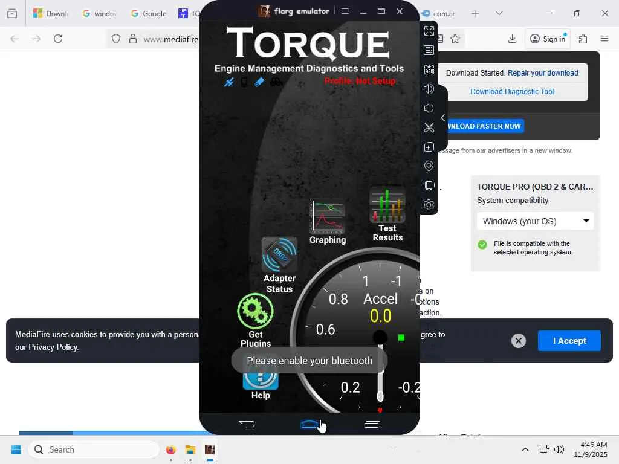
Task: Open emulator settings gear icon
Action: (429, 205)
